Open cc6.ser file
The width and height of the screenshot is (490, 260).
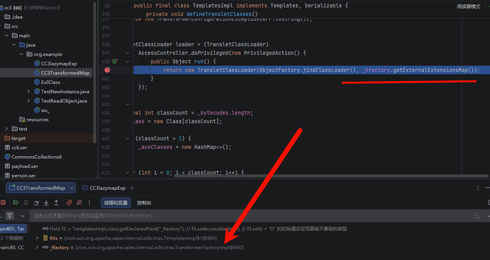(x=19, y=147)
